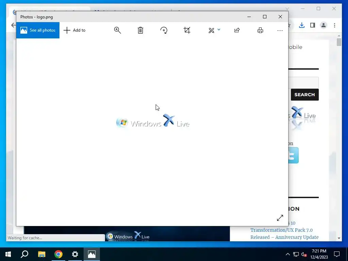Open Chrome profile avatar icon
Image resolution: width=348 pixels, height=261 pixels.
click(324, 25)
